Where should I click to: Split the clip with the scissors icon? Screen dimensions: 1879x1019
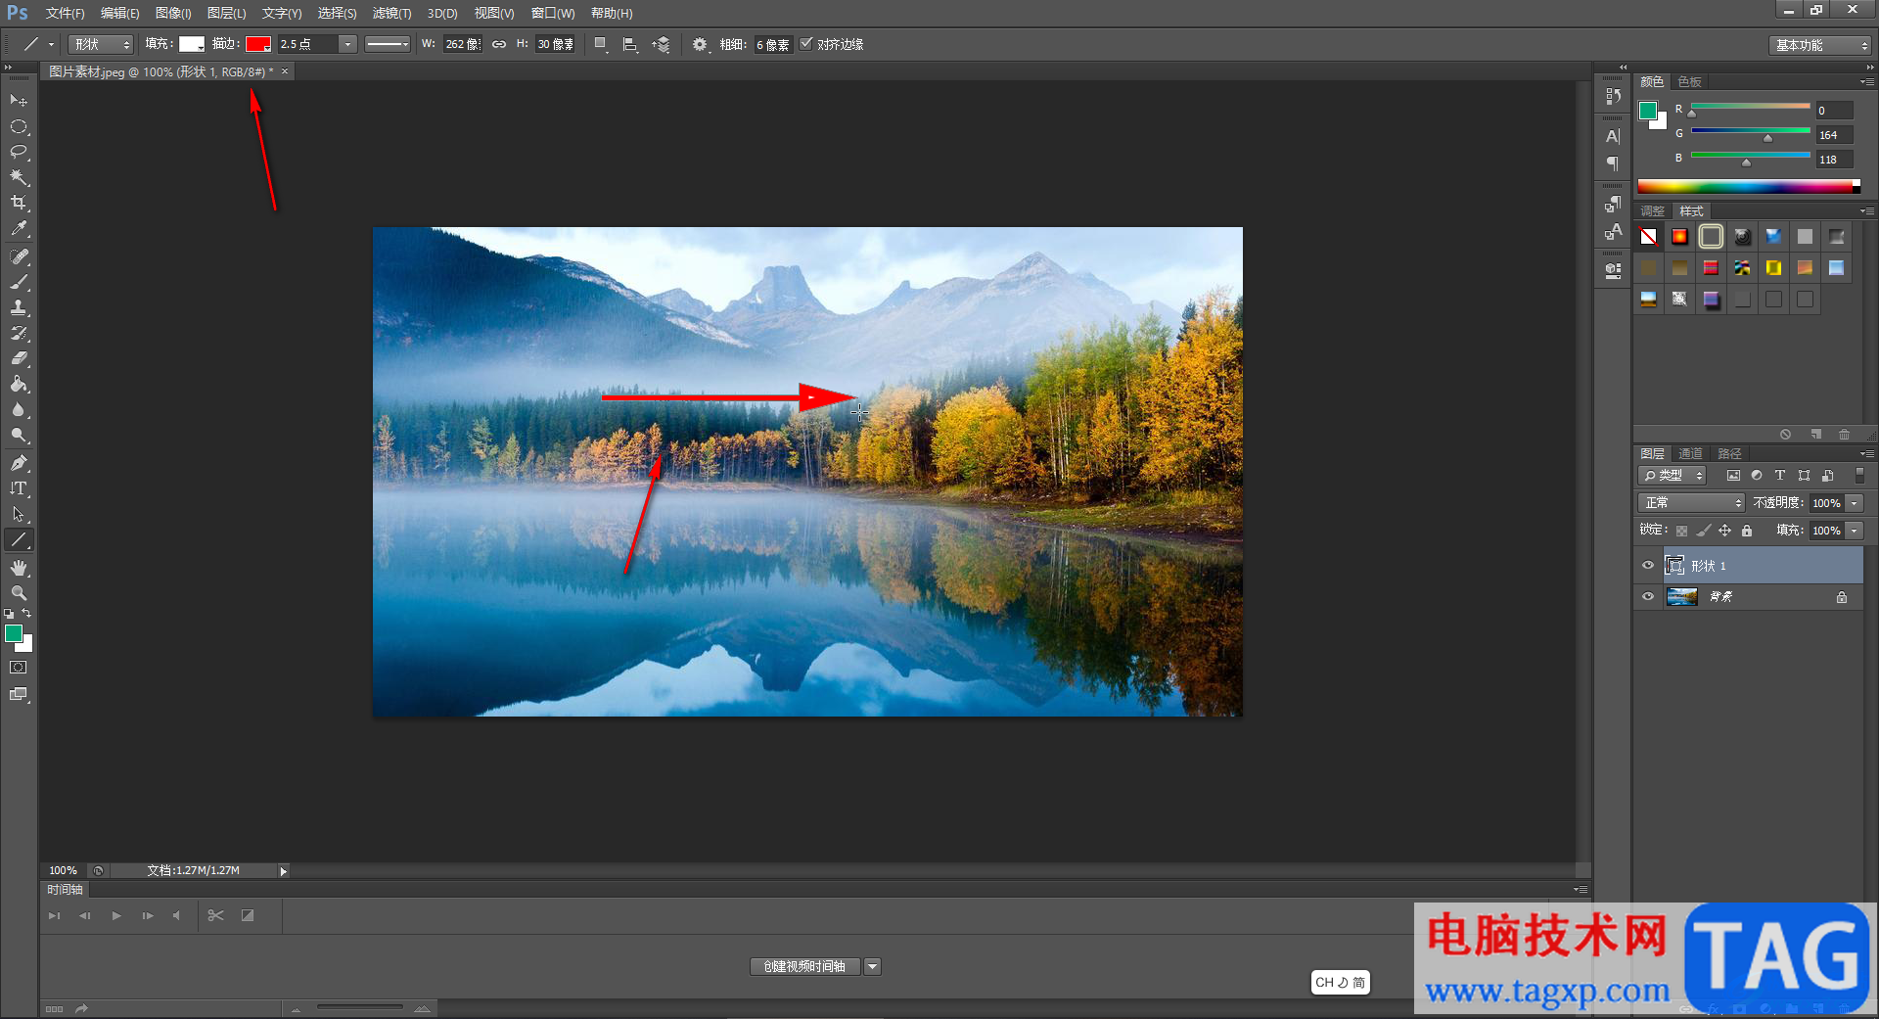click(216, 915)
